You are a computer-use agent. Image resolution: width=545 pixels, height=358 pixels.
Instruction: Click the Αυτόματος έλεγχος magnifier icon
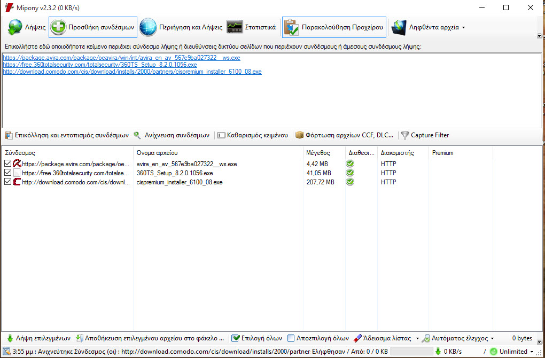tap(426, 338)
